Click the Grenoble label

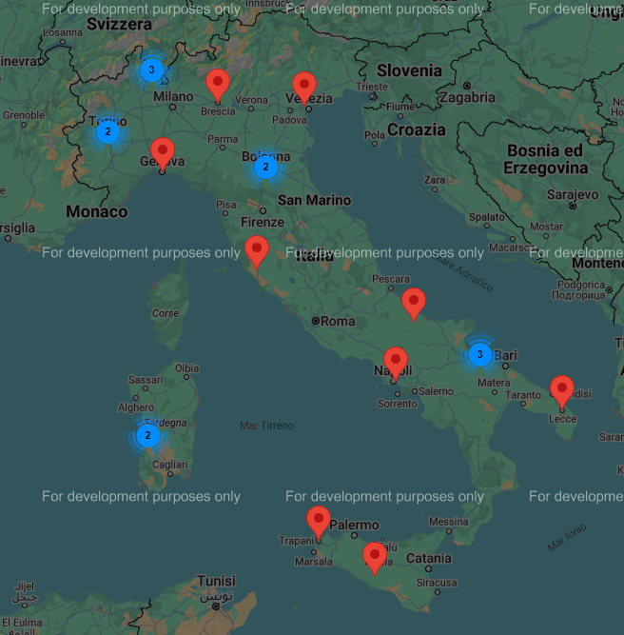pyautogui.click(x=24, y=115)
